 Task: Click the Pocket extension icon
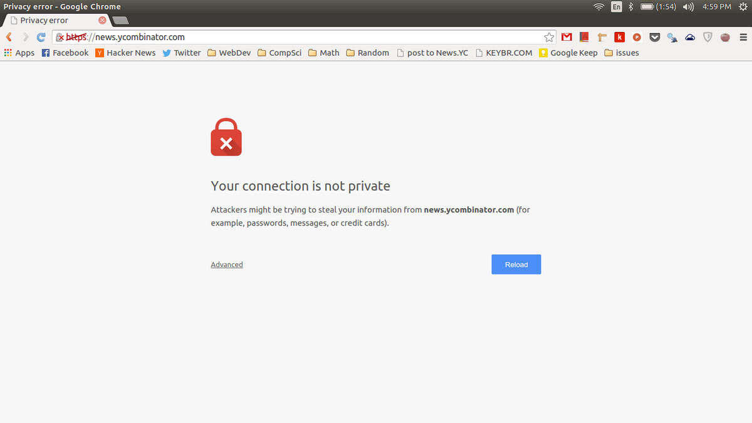pos(655,37)
